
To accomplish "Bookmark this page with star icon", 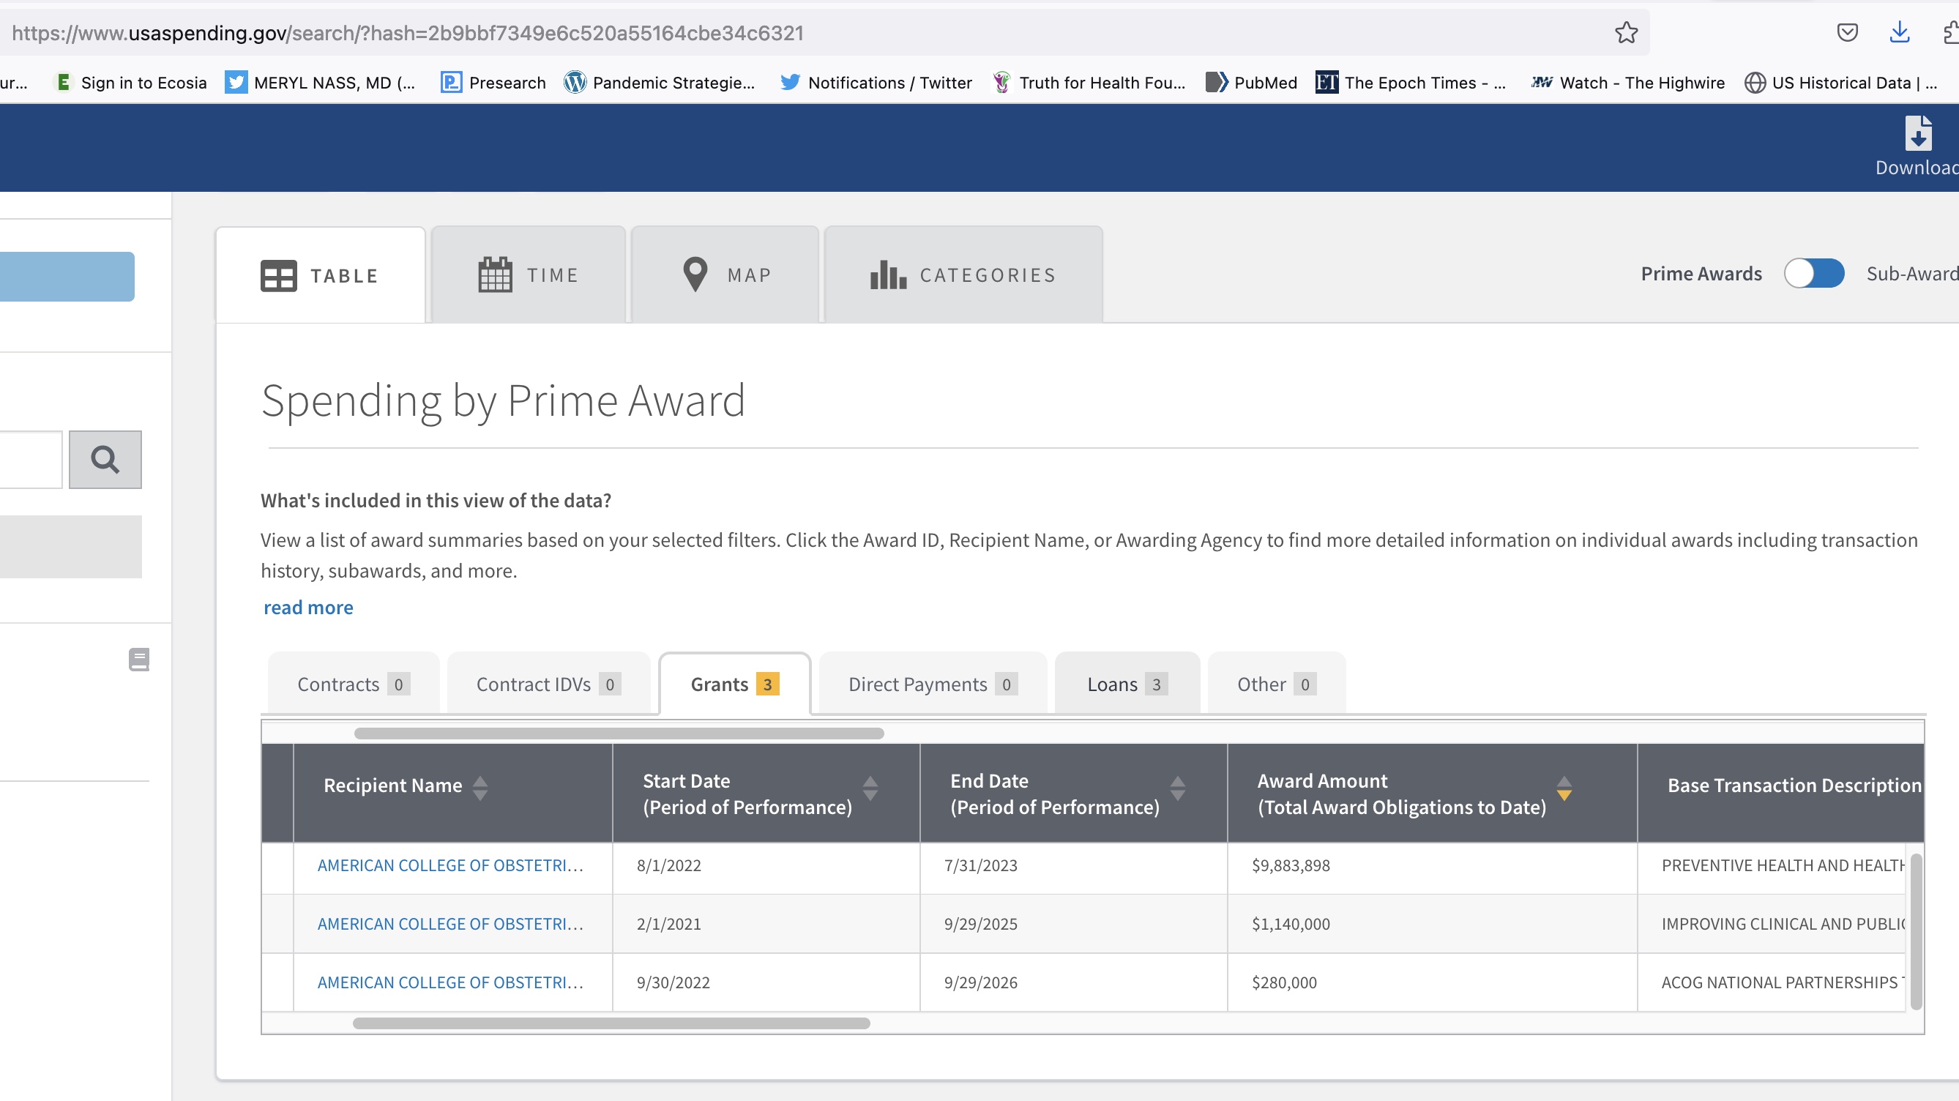I will 1626,33.
